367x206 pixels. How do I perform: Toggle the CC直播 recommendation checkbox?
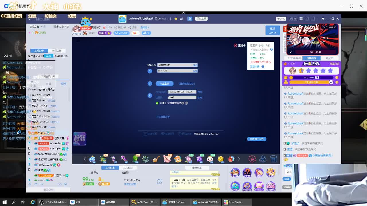(x=157, y=103)
